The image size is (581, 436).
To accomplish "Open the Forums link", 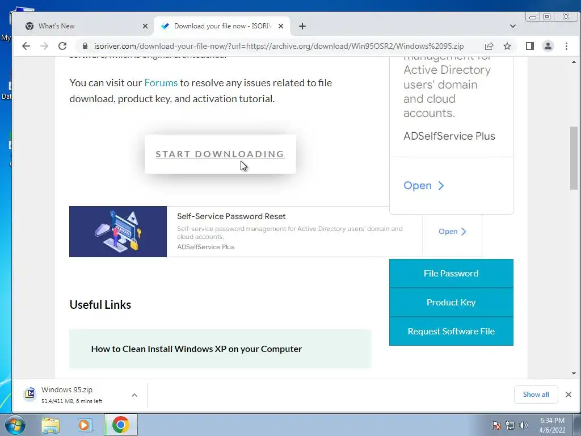I will coord(161,83).
